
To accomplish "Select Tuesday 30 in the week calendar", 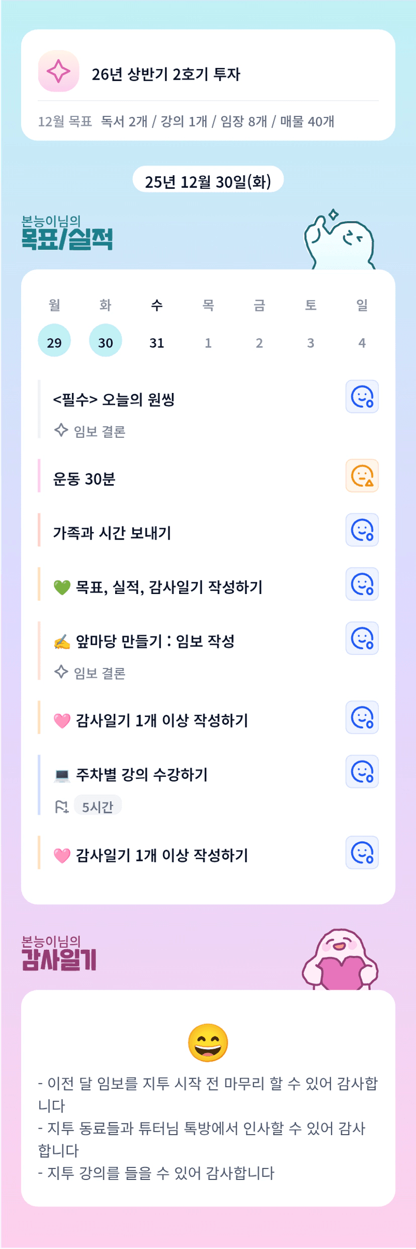I will (106, 341).
